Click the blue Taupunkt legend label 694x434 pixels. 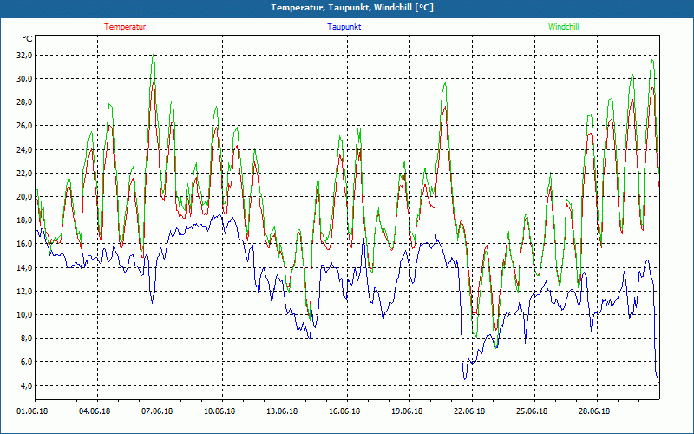pos(344,27)
